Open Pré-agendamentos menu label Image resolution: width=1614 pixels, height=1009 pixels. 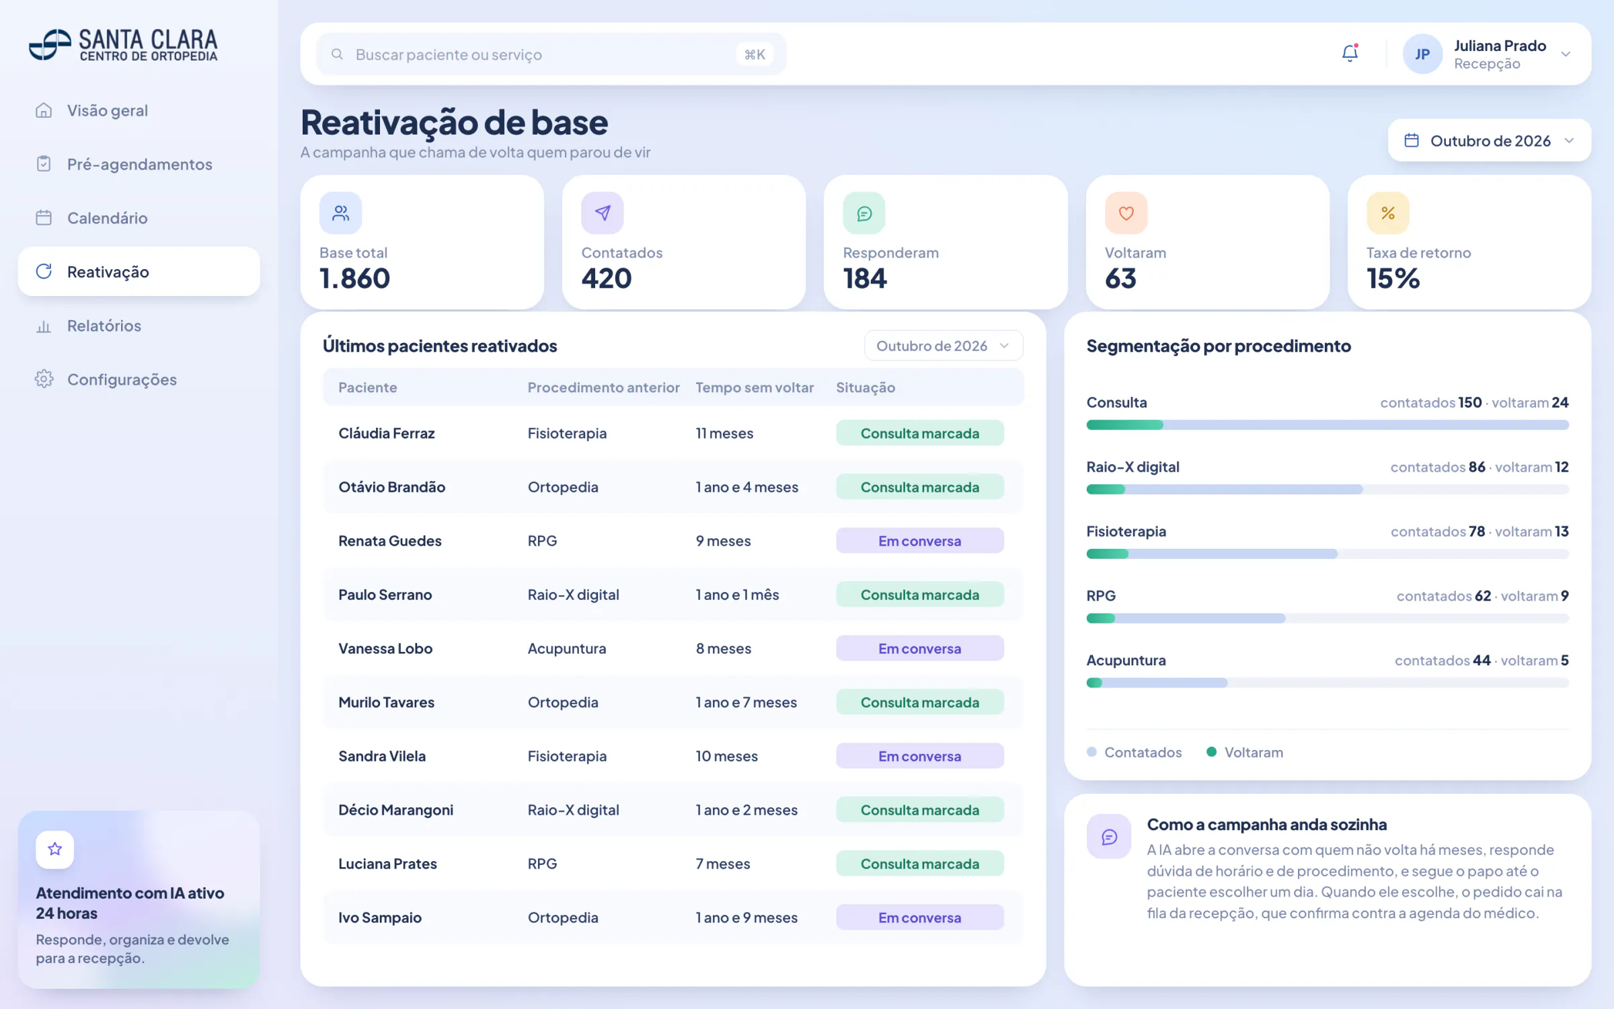[139, 164]
